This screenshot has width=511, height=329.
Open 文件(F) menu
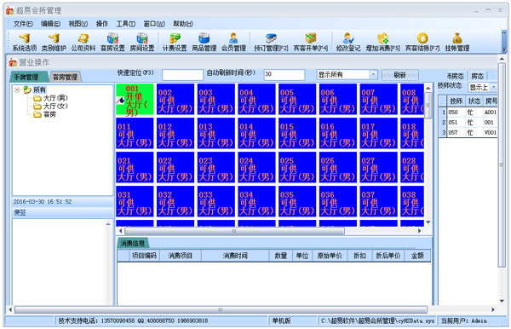click(x=23, y=24)
